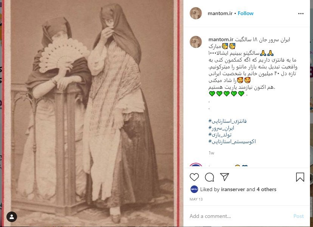Save post with bookmark icon
Image resolution: width=313 pixels, height=227 pixels.
point(300,177)
